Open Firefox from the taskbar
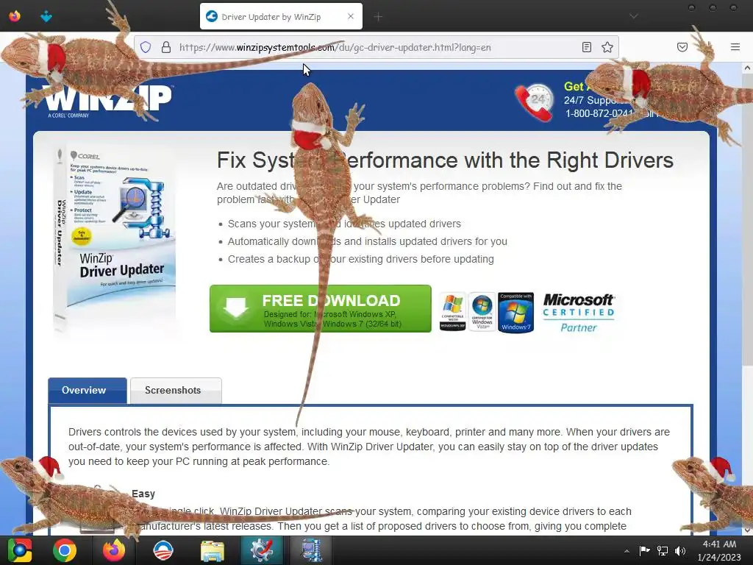Image resolution: width=753 pixels, height=565 pixels. pos(114,550)
